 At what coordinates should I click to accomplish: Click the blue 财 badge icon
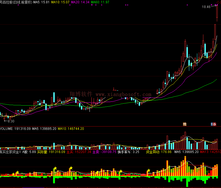tap(212, 124)
